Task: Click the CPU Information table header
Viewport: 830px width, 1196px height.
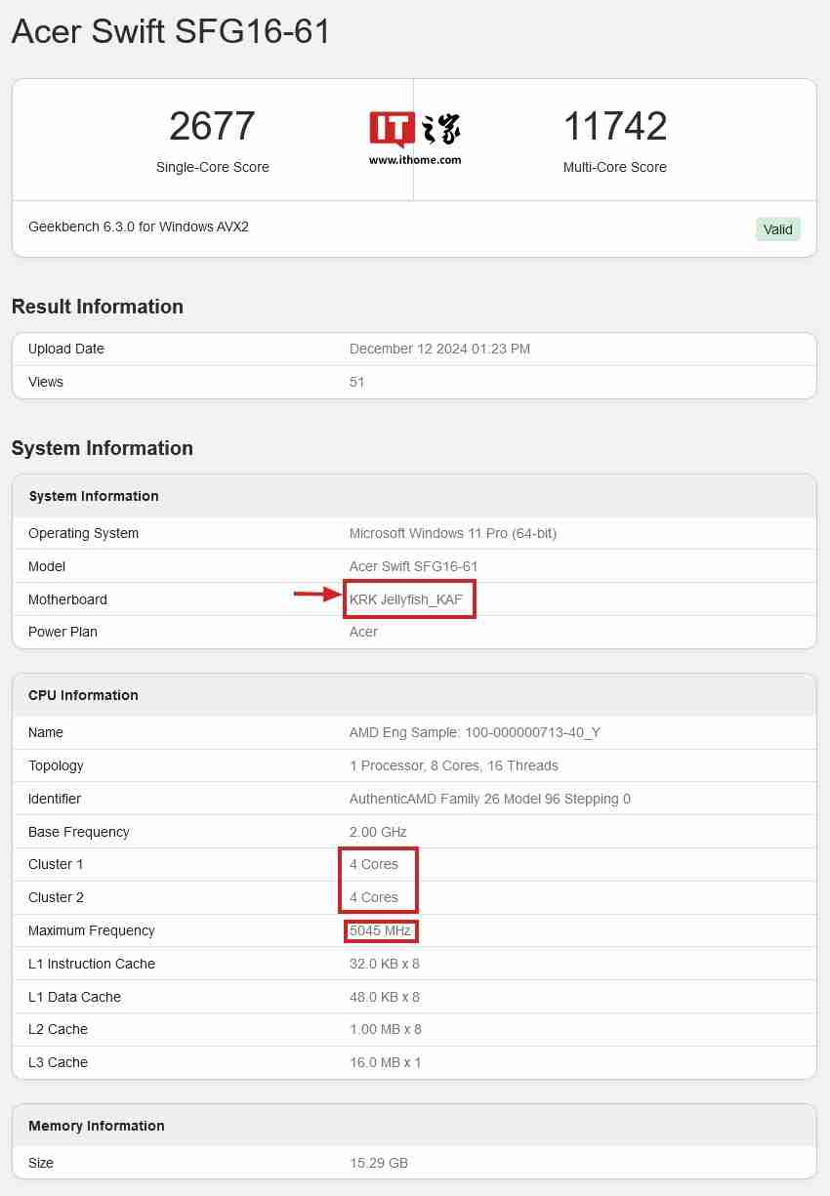Action: [x=83, y=695]
